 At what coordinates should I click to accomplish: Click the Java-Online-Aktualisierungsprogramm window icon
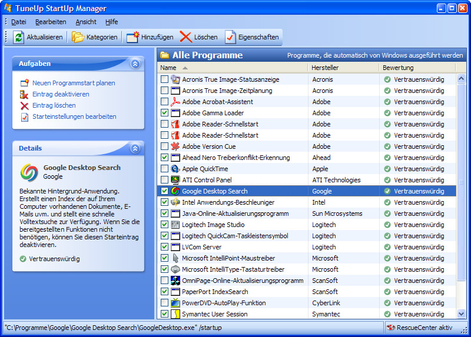[x=175, y=213]
